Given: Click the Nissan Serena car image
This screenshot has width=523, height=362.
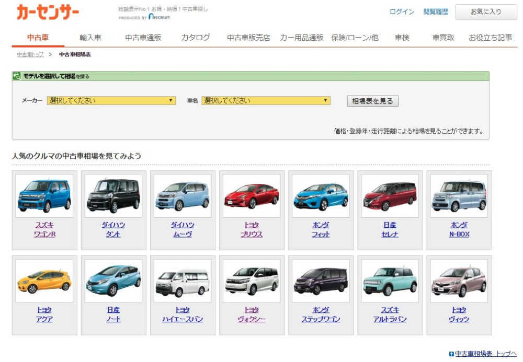Looking at the screenshot, I should (390, 196).
